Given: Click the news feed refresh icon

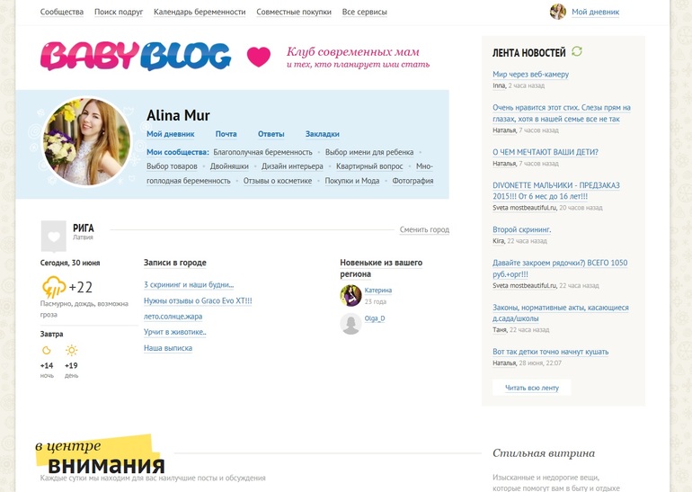Looking at the screenshot, I should tap(577, 51).
